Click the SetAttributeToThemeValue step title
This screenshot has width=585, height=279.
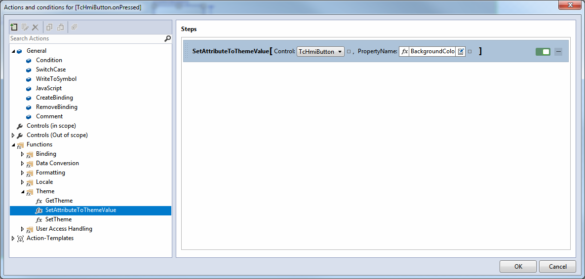230,52
